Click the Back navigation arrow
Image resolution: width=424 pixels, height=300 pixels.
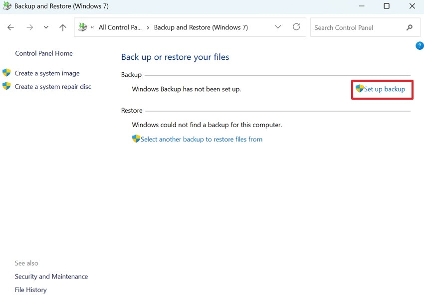click(10, 27)
